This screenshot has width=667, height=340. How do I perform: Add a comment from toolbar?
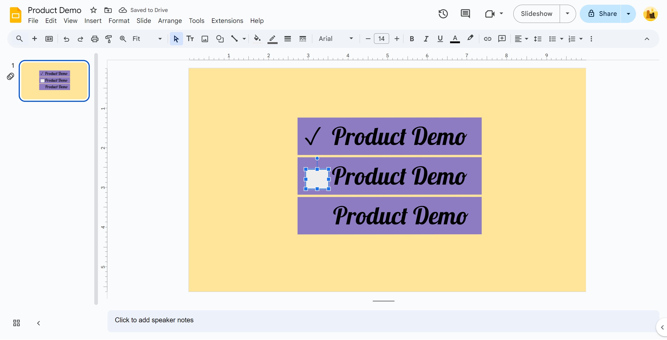(x=502, y=39)
